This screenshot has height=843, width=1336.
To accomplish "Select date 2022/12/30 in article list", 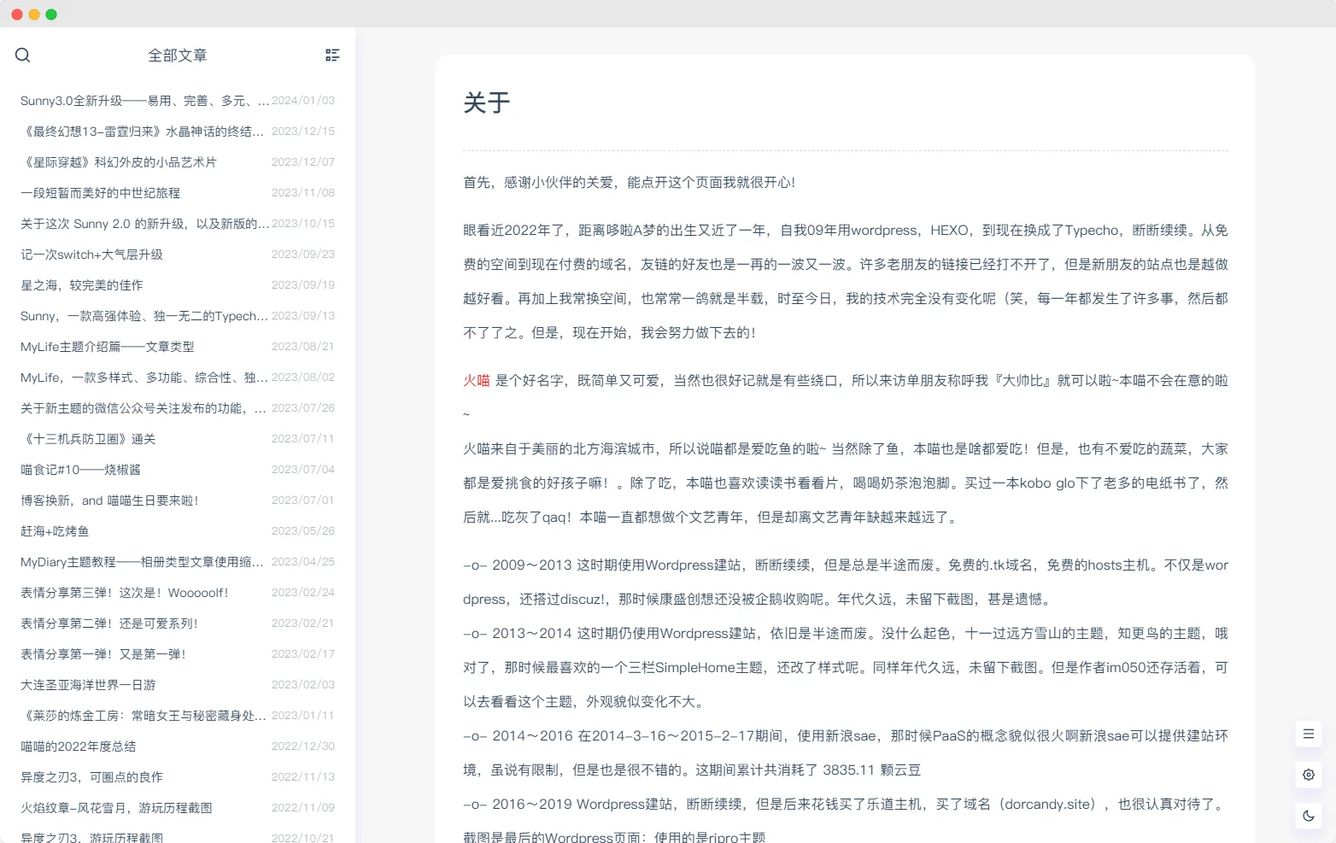I will (x=303, y=746).
